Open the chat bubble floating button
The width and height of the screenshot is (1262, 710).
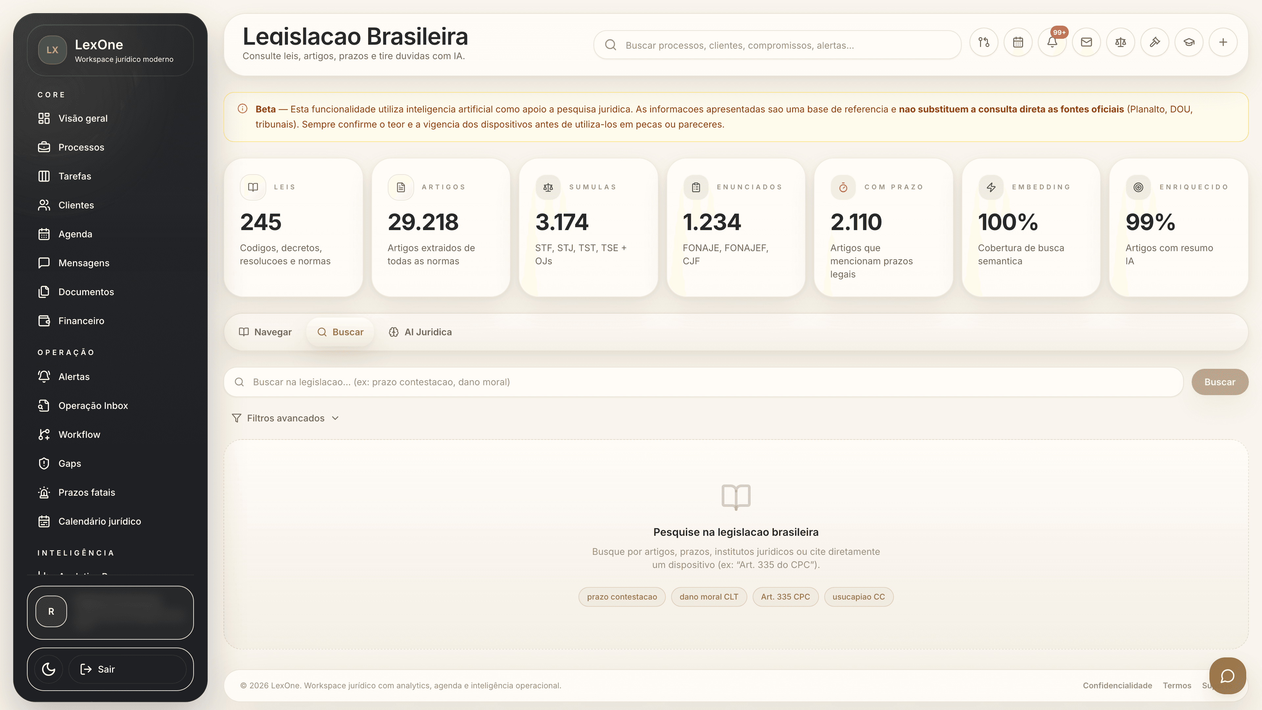1227,676
